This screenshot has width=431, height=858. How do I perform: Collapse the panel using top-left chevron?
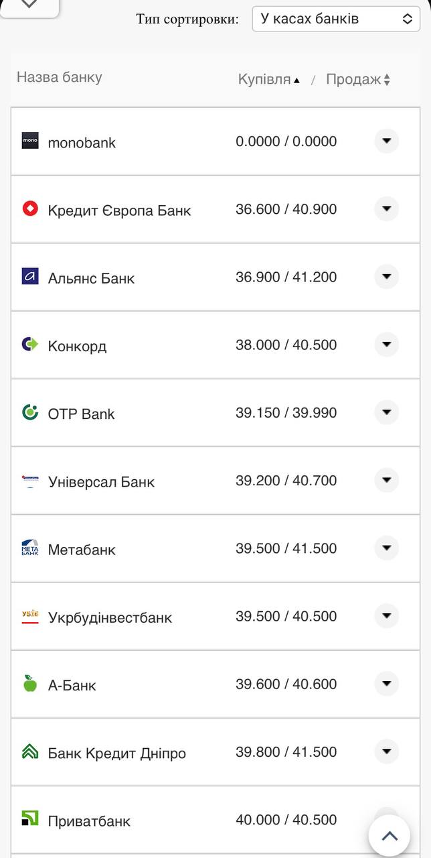(29, 4)
